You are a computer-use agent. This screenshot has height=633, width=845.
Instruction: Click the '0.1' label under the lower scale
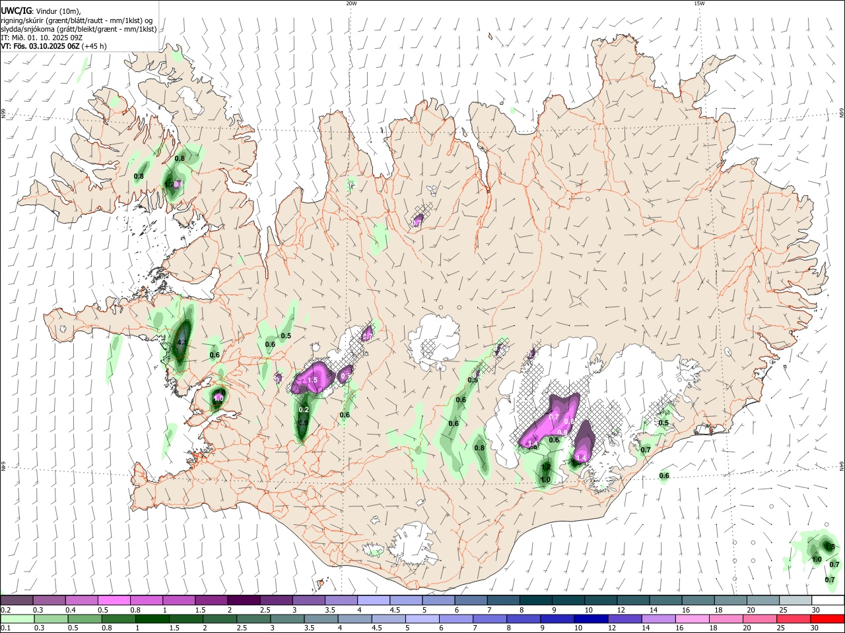(5, 628)
